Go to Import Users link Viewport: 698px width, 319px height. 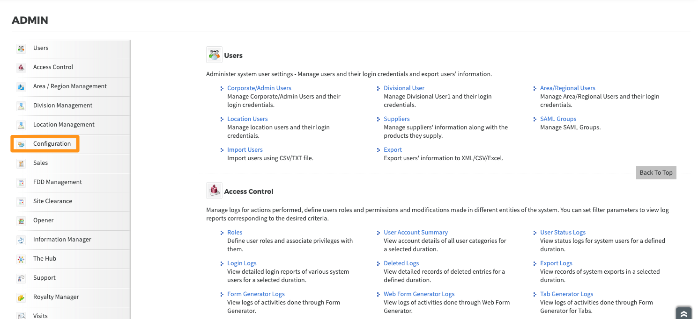coord(245,149)
